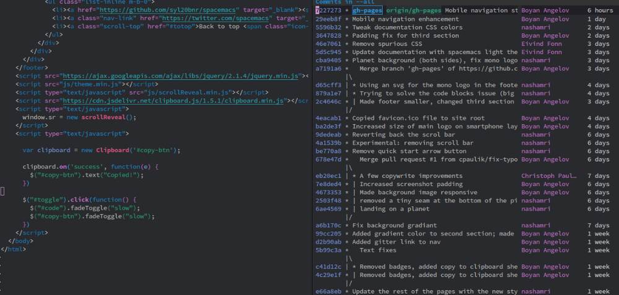Place cursor on $("#toggle").click line

(x=79, y=200)
